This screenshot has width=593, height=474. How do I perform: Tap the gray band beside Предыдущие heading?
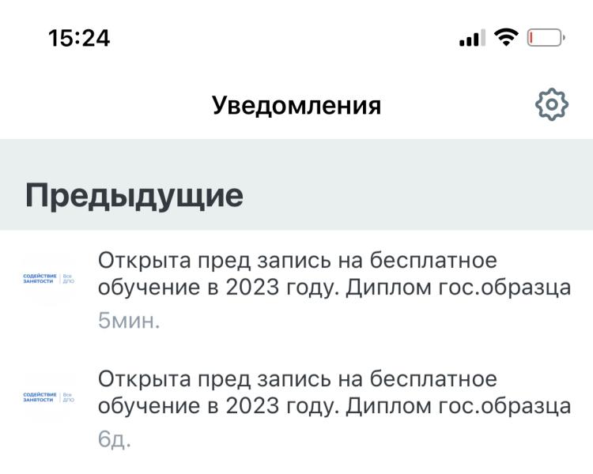[x=416, y=184]
